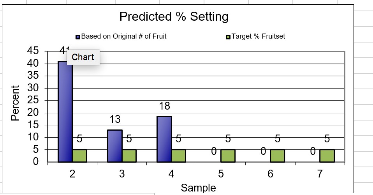
Task: Click the tall blue bar for sample 2
Action: pos(65,111)
